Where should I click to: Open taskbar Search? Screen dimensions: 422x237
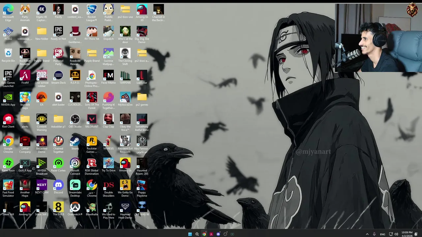[x=197, y=234]
